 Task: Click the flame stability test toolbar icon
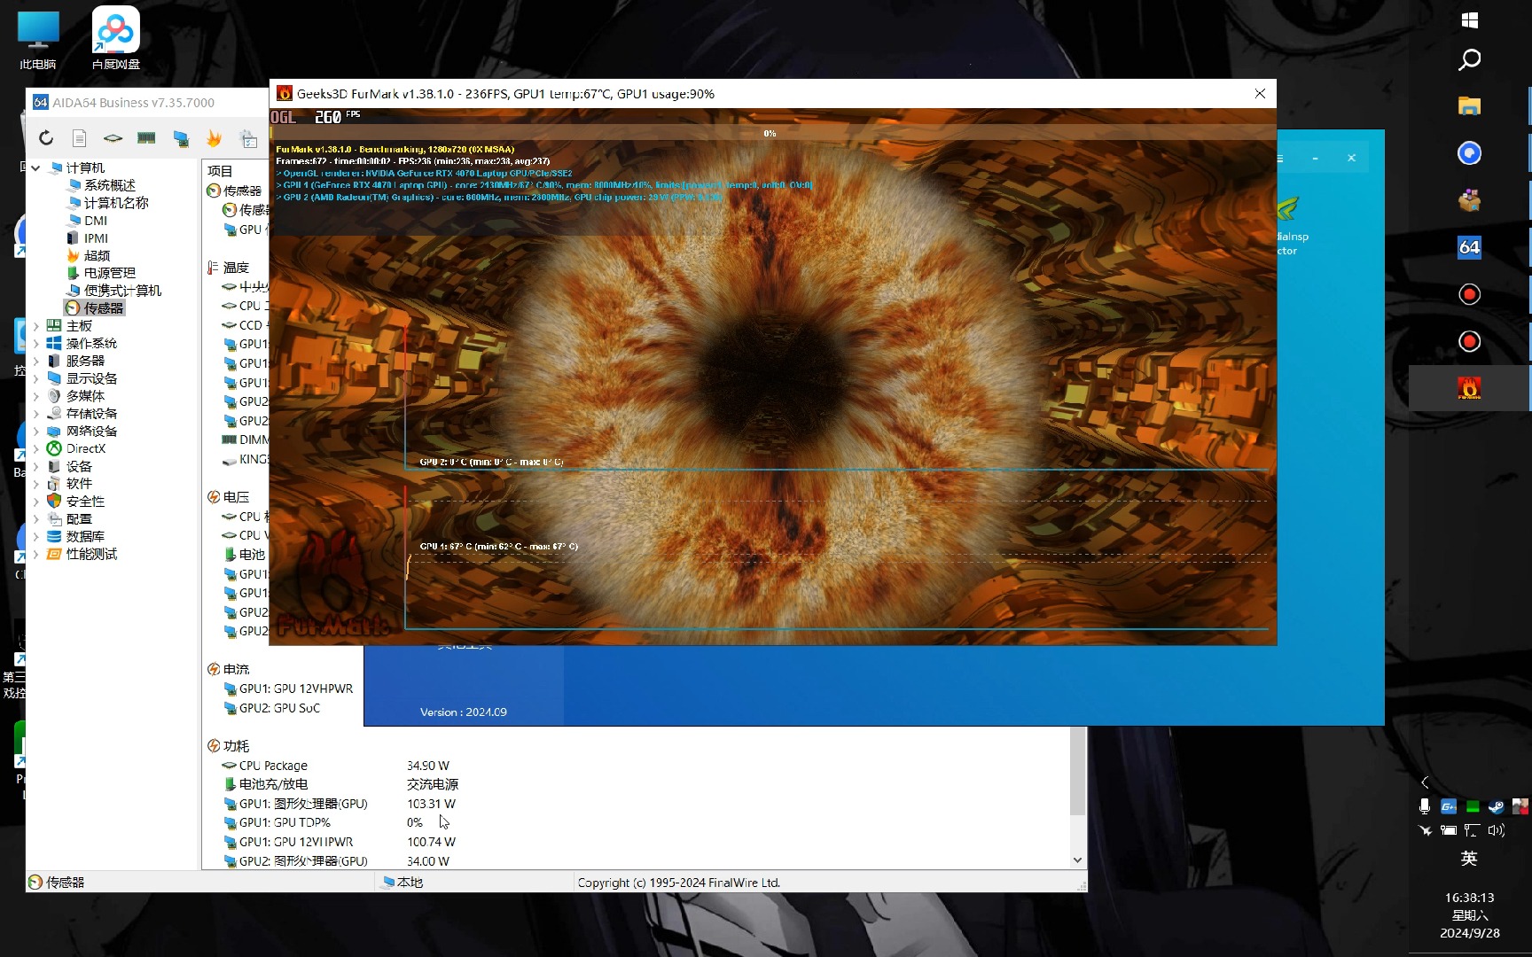(x=214, y=138)
